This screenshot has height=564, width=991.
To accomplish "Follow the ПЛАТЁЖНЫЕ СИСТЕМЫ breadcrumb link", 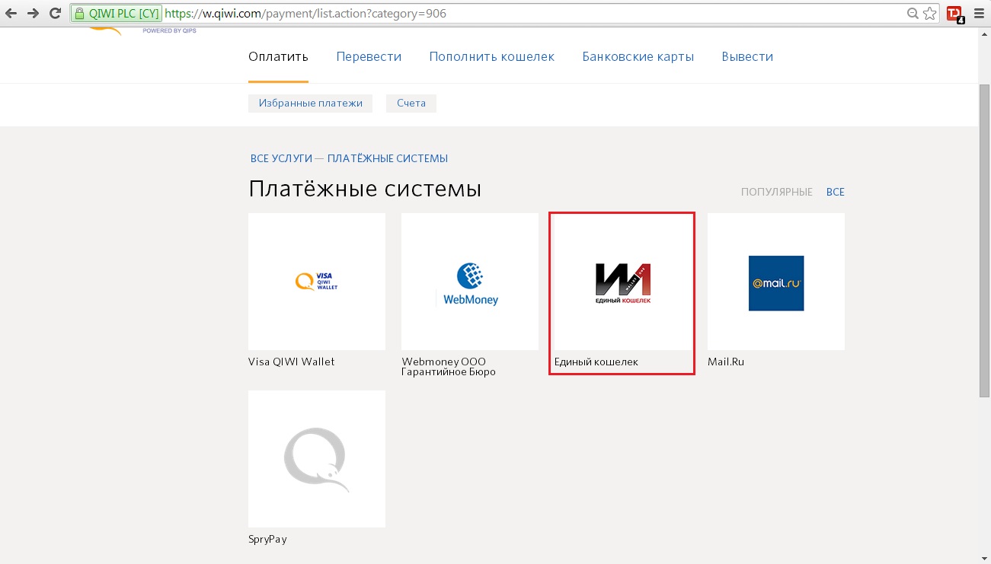I will point(388,158).
